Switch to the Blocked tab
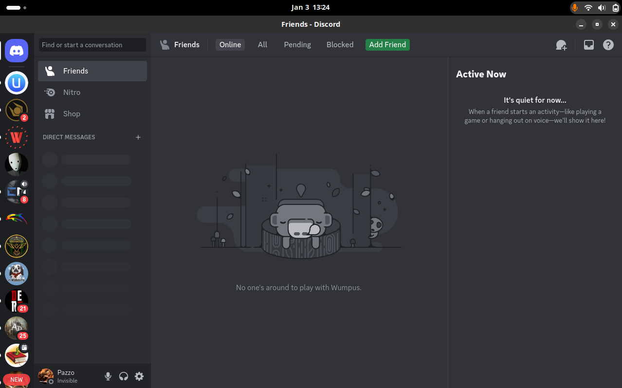Viewport: 622px width, 388px height. click(340, 44)
